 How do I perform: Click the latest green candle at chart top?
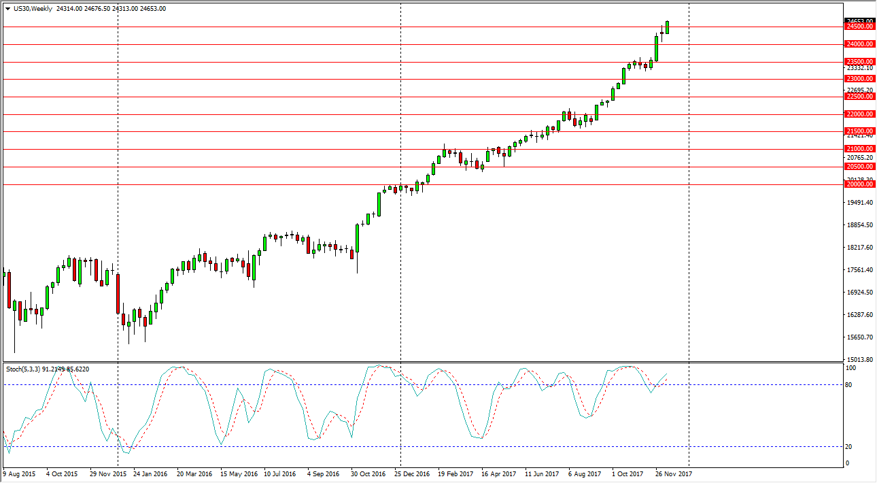[x=668, y=27]
